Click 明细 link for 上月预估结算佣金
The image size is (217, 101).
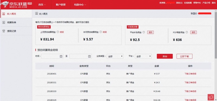pos(62,32)
